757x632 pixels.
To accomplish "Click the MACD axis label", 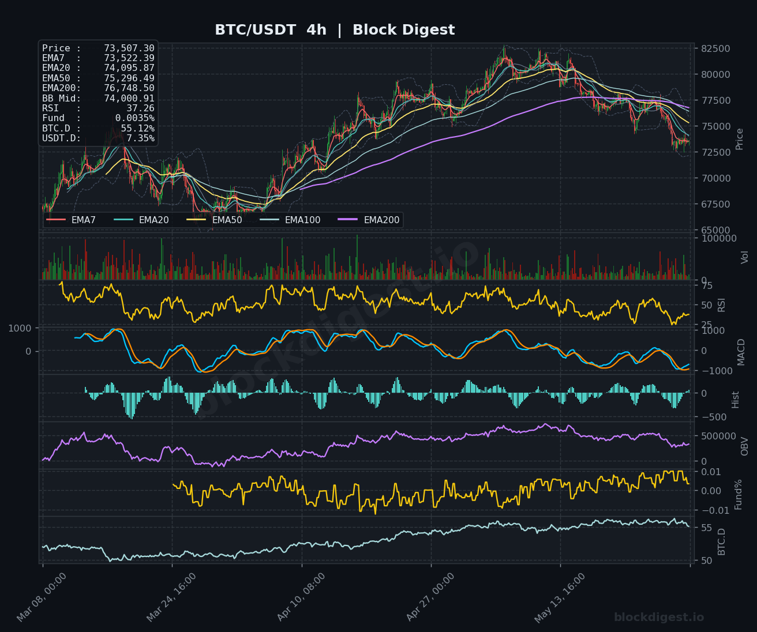I will pos(741,352).
